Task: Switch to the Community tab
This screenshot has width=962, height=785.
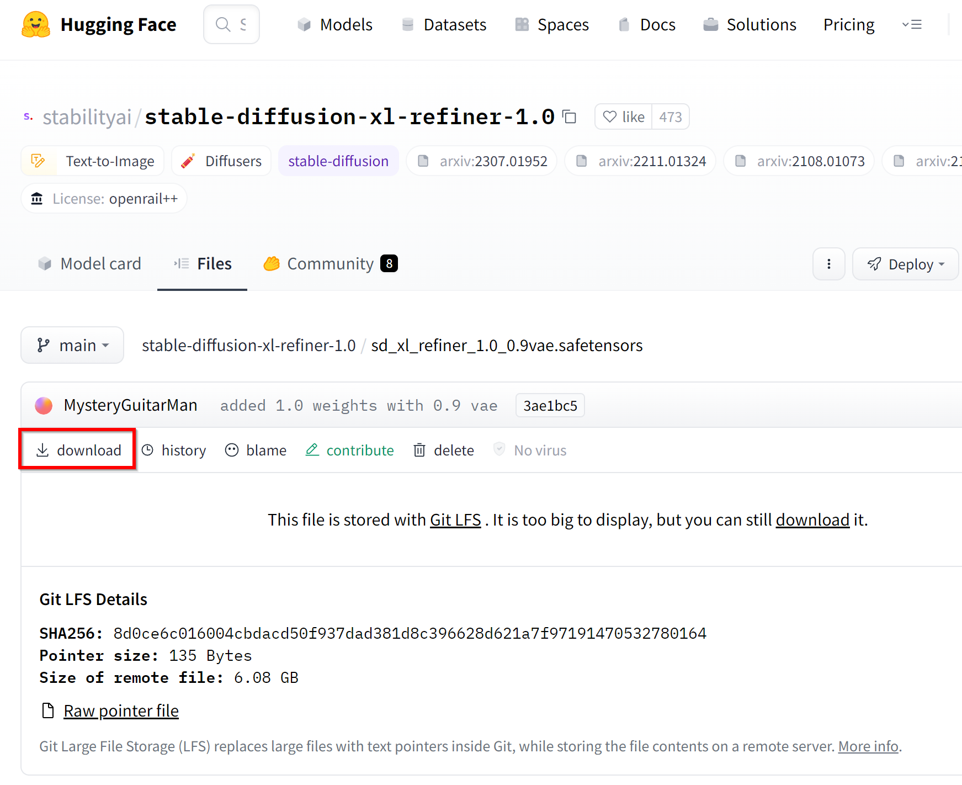Action: click(x=331, y=264)
